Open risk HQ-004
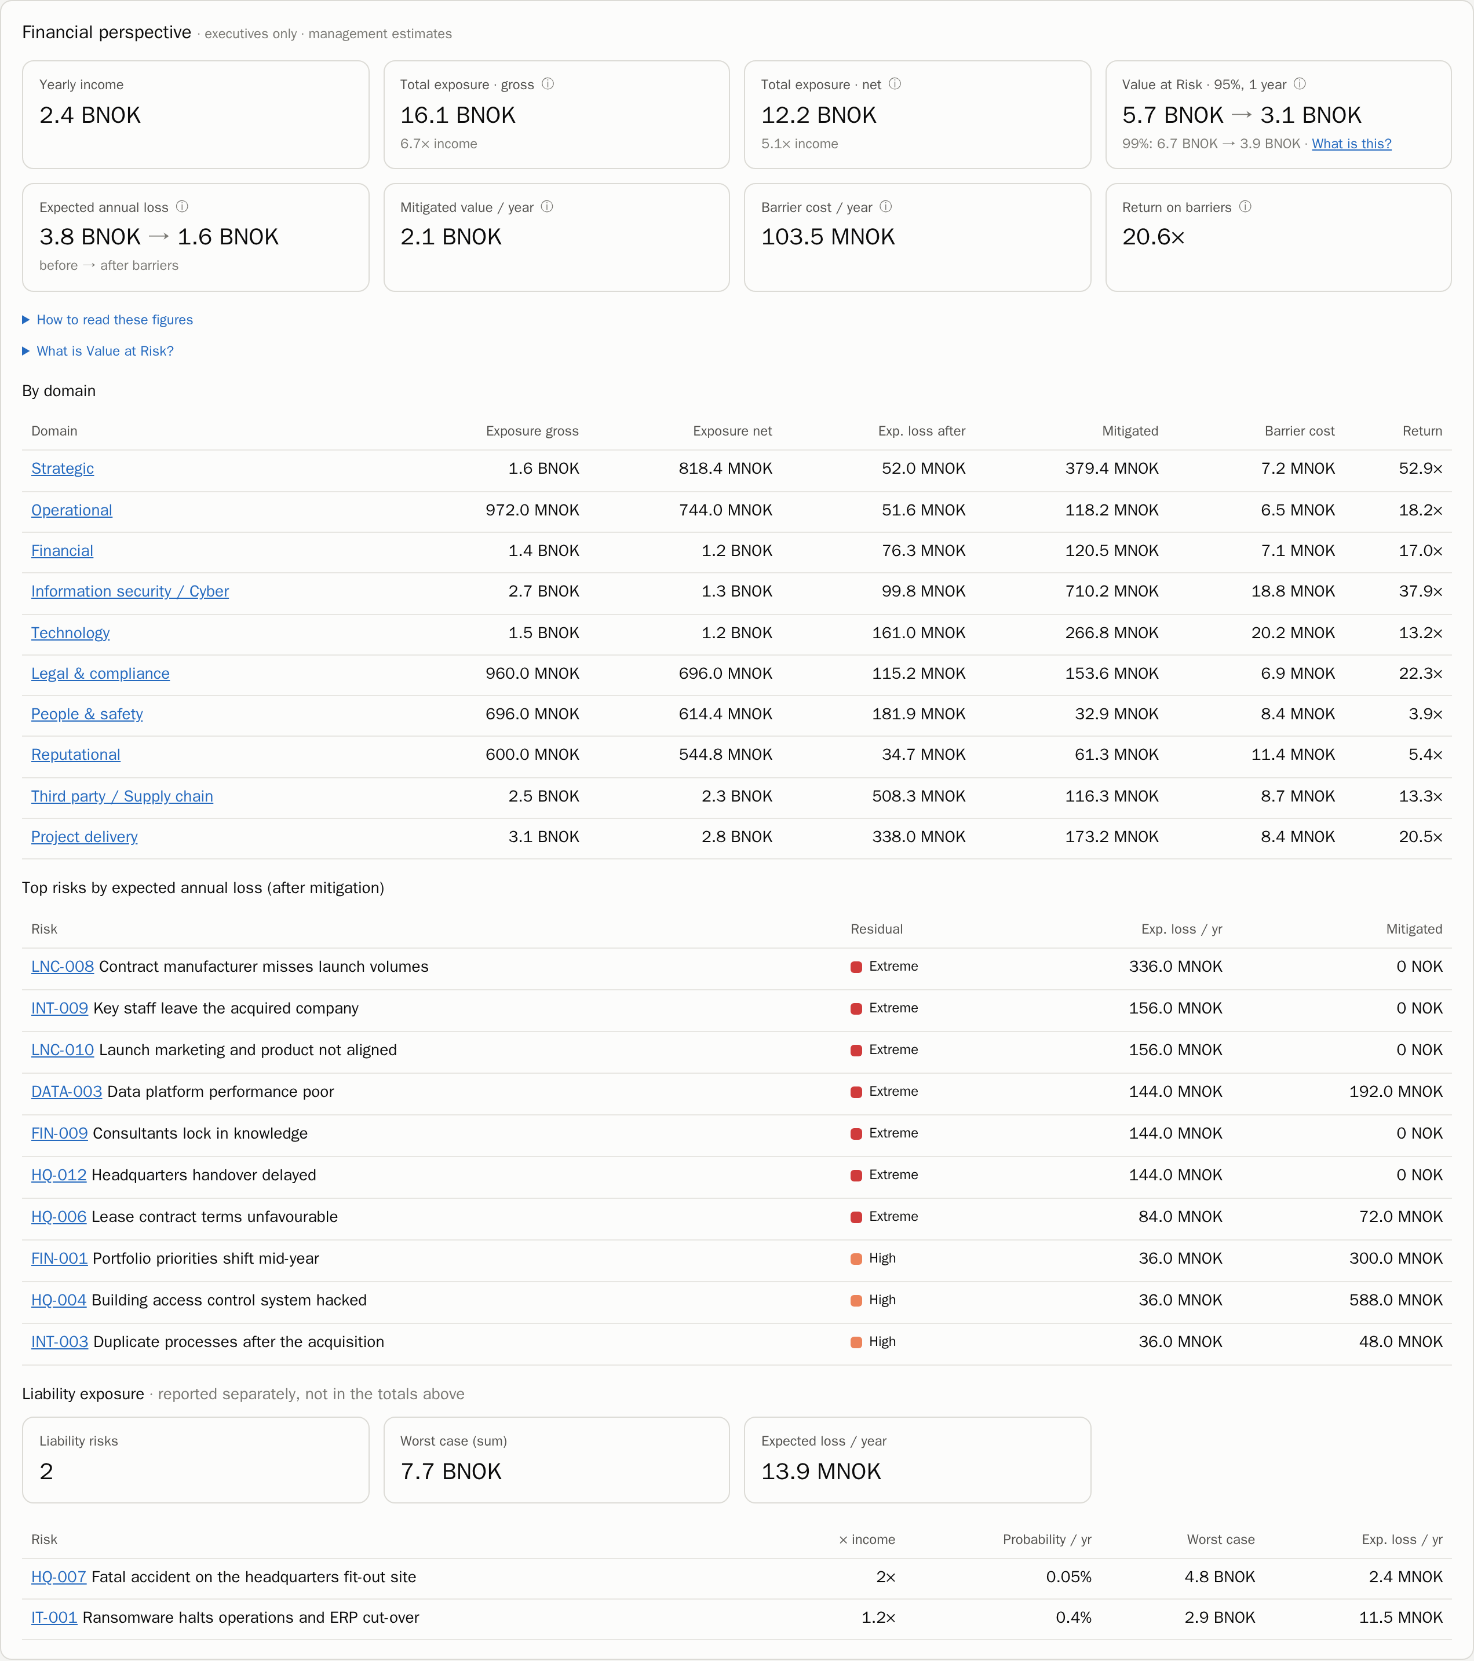 point(59,1300)
